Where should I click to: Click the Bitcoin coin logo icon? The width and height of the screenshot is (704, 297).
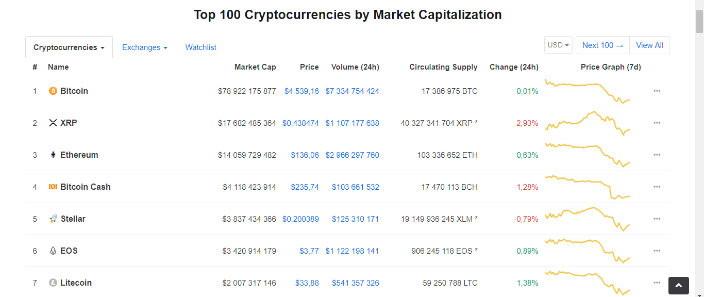(53, 91)
